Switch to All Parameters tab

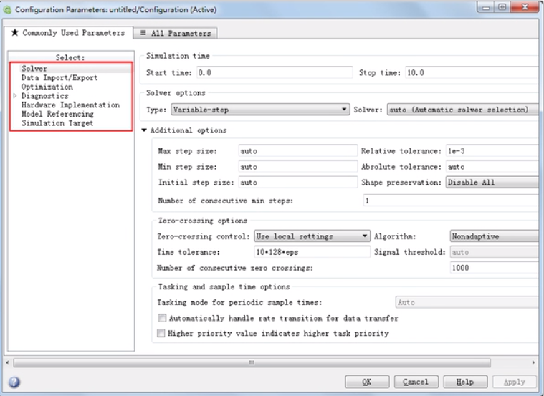pos(176,33)
